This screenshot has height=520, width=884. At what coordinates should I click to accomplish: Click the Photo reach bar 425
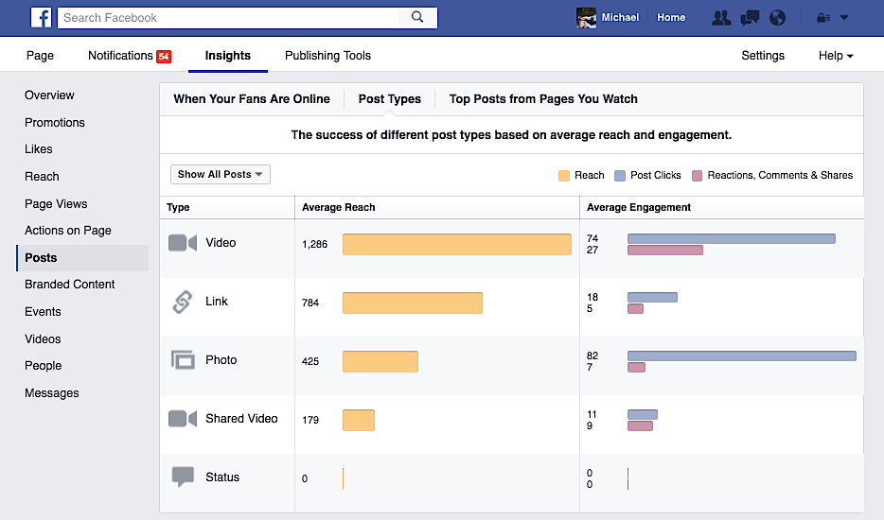click(x=380, y=362)
